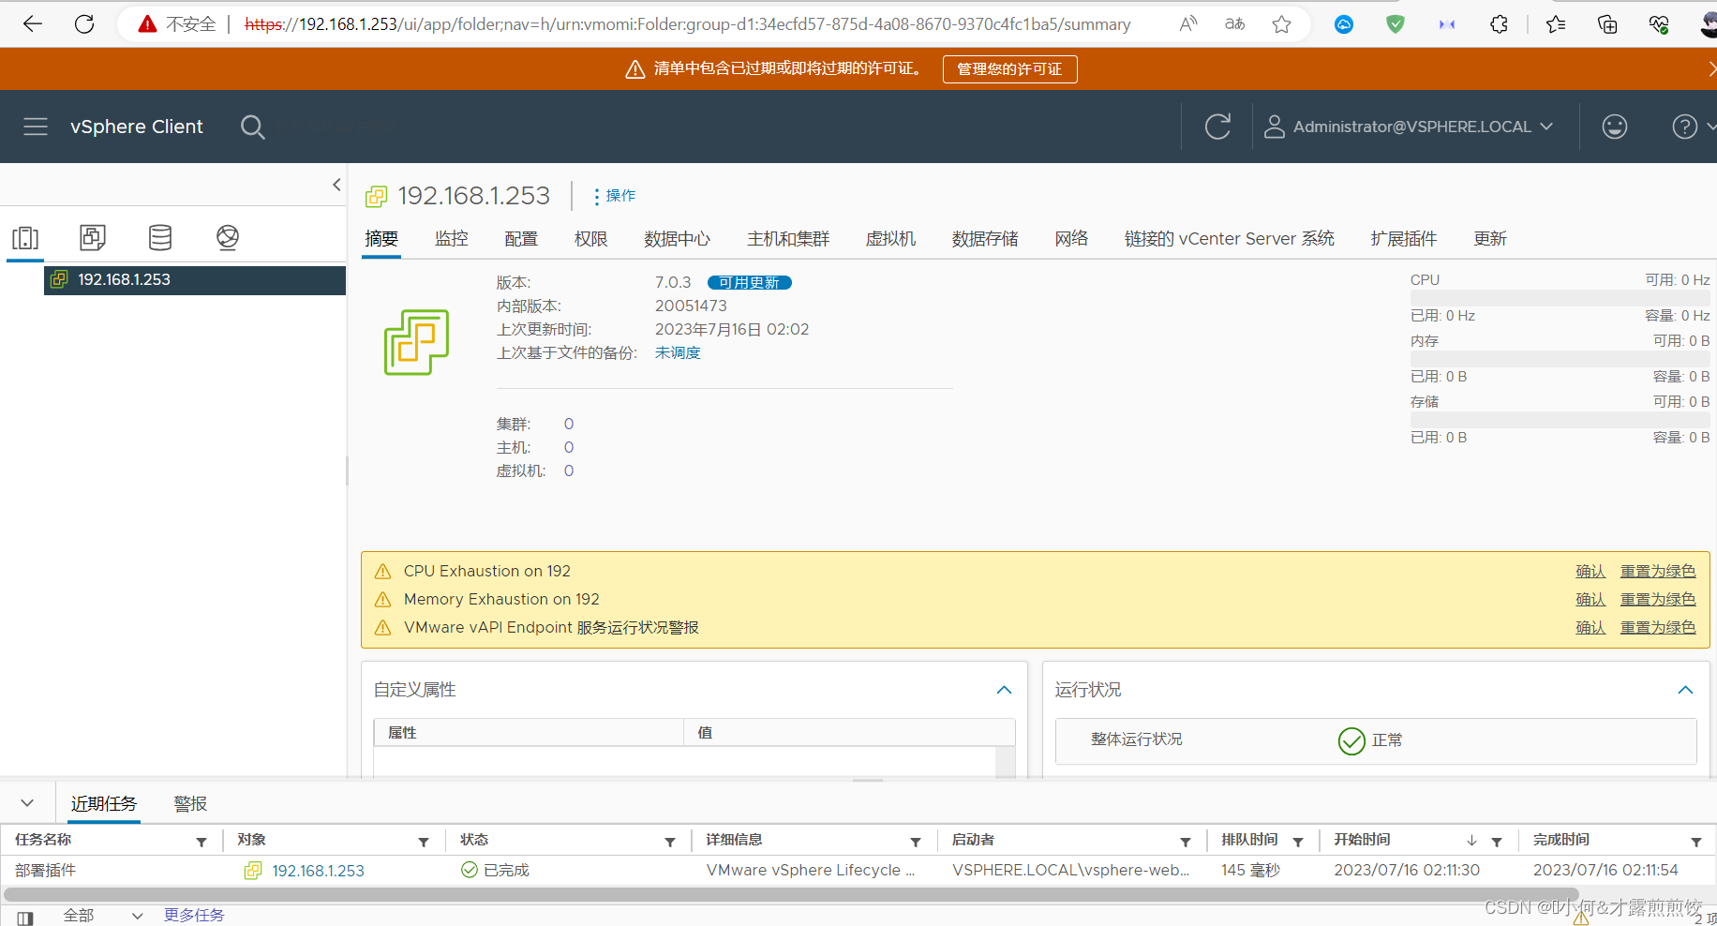Click the browser address bar URL

pyautogui.click(x=687, y=24)
